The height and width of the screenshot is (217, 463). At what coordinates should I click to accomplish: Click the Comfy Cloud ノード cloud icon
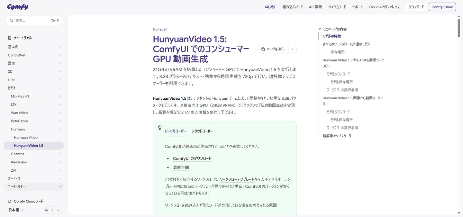10,202
